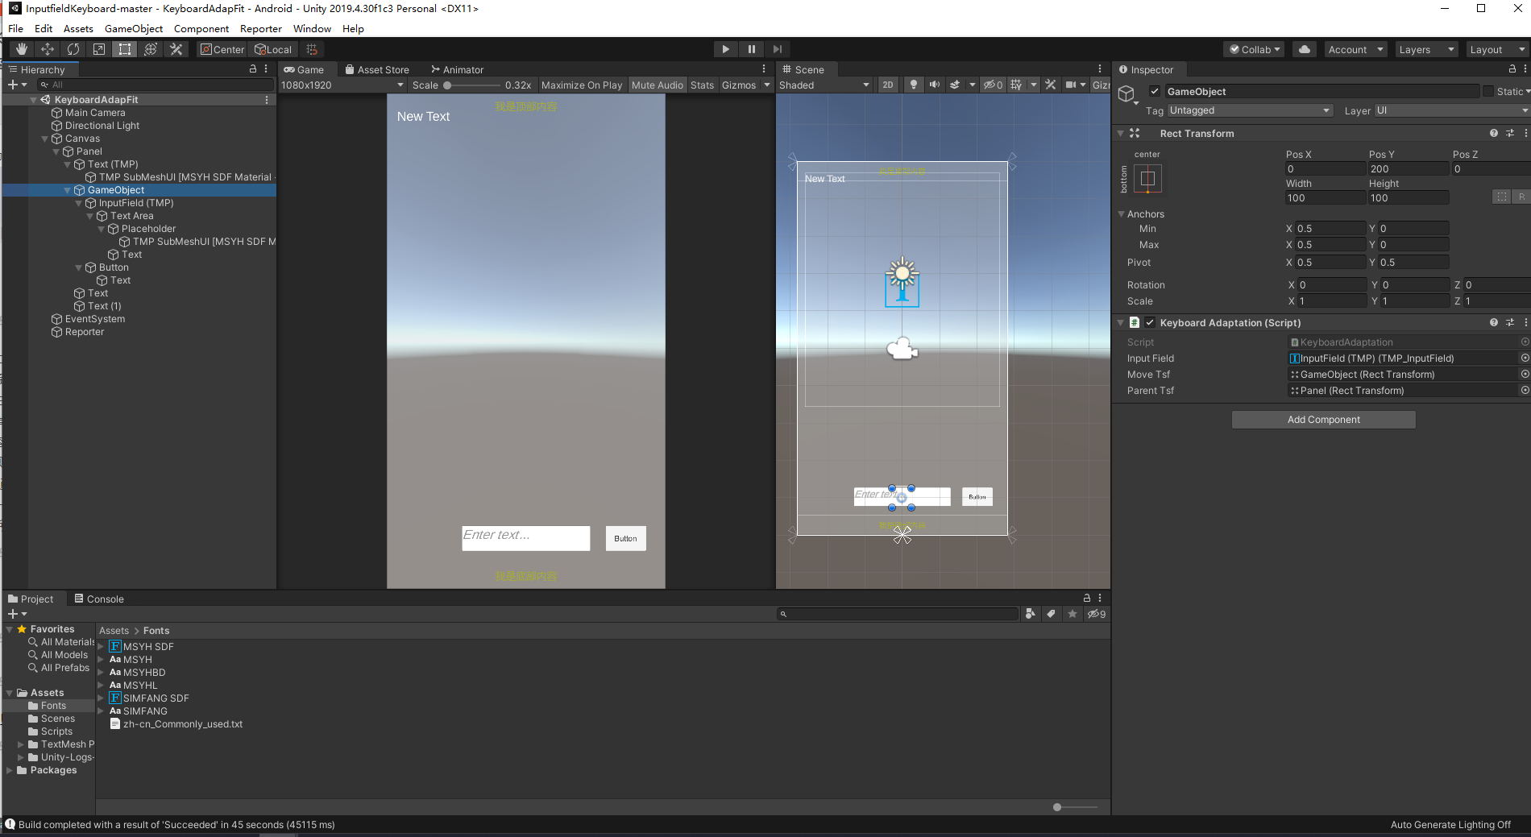This screenshot has height=837, width=1531.
Task: Open Rect Transform help icon
Action: click(1494, 133)
